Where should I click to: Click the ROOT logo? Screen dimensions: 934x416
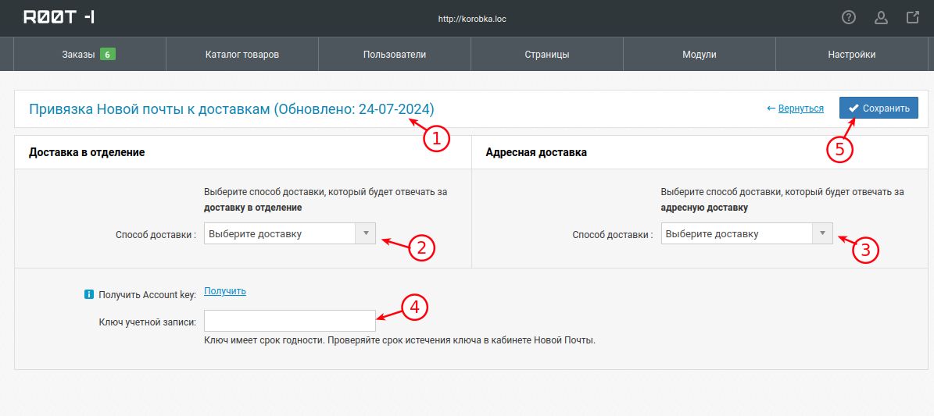pyautogui.click(x=59, y=18)
